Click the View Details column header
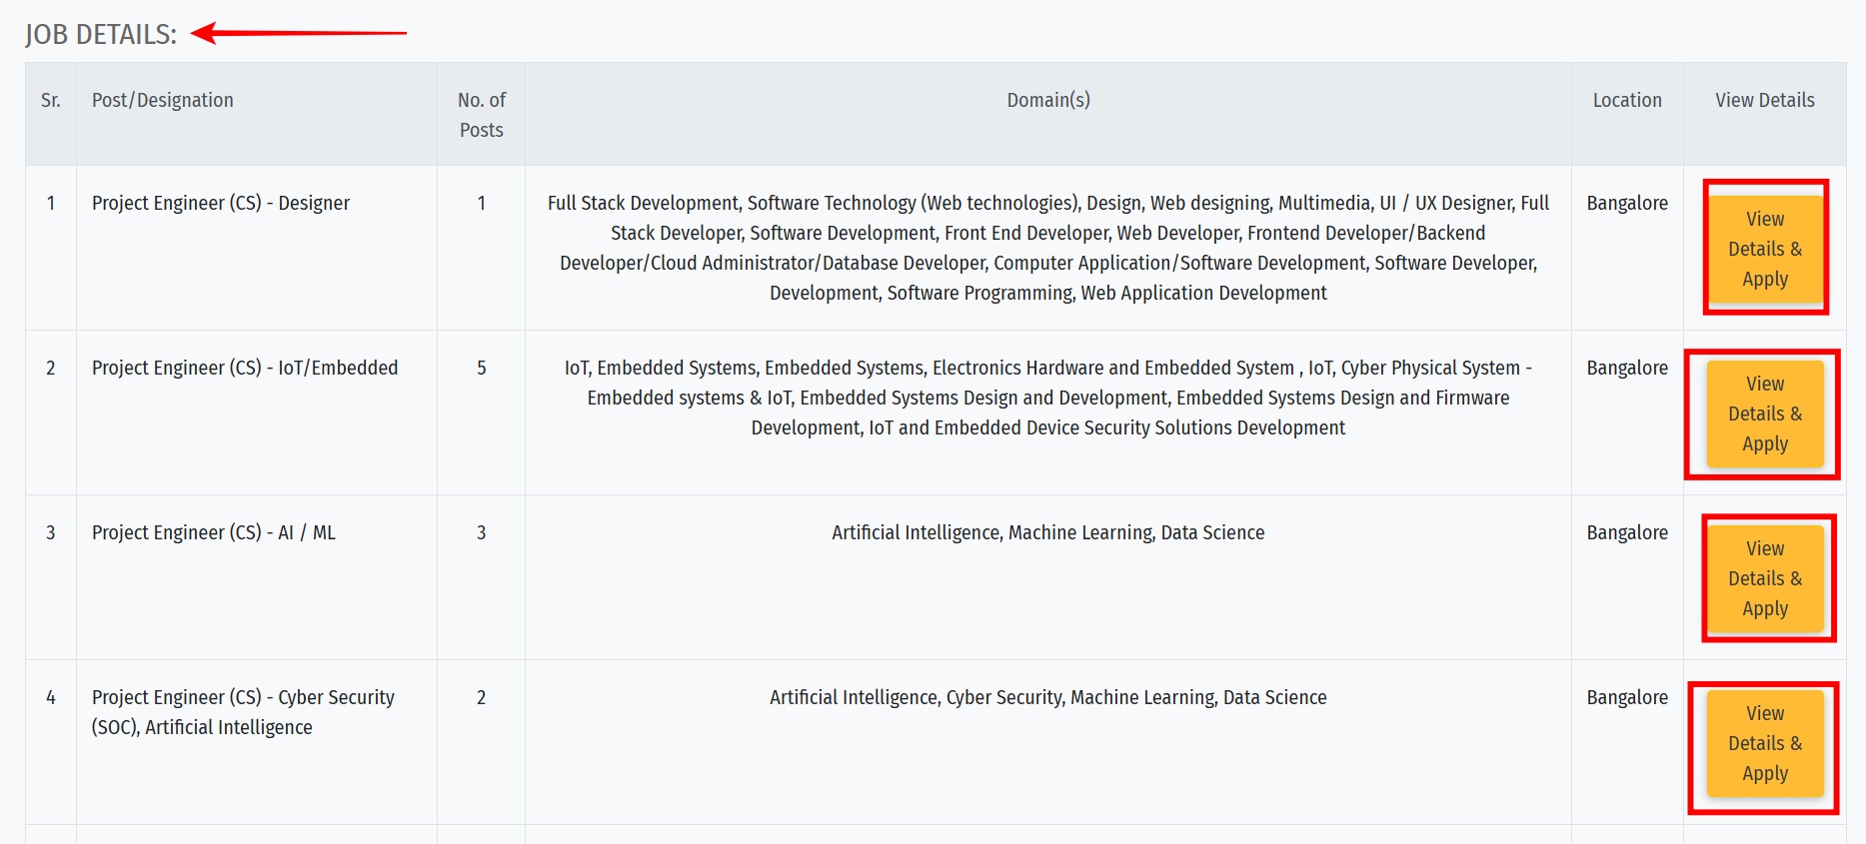 [x=1764, y=100]
